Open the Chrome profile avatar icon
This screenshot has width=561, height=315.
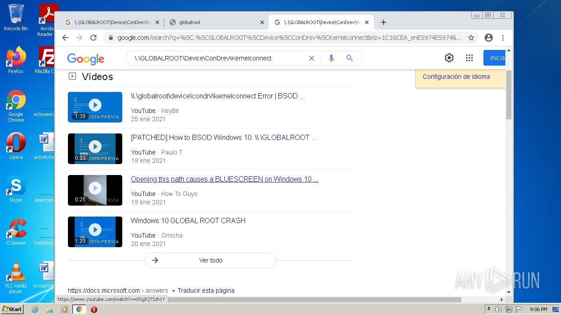[489, 38]
